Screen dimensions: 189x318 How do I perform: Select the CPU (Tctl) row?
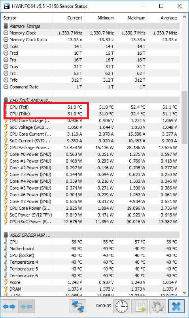[91, 107]
